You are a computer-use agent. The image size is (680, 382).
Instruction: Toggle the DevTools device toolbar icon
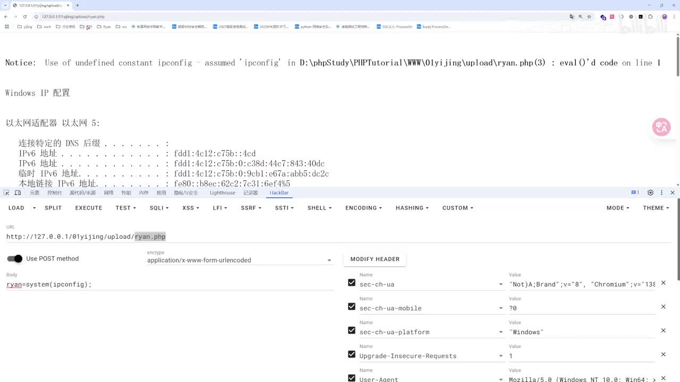[x=18, y=193]
